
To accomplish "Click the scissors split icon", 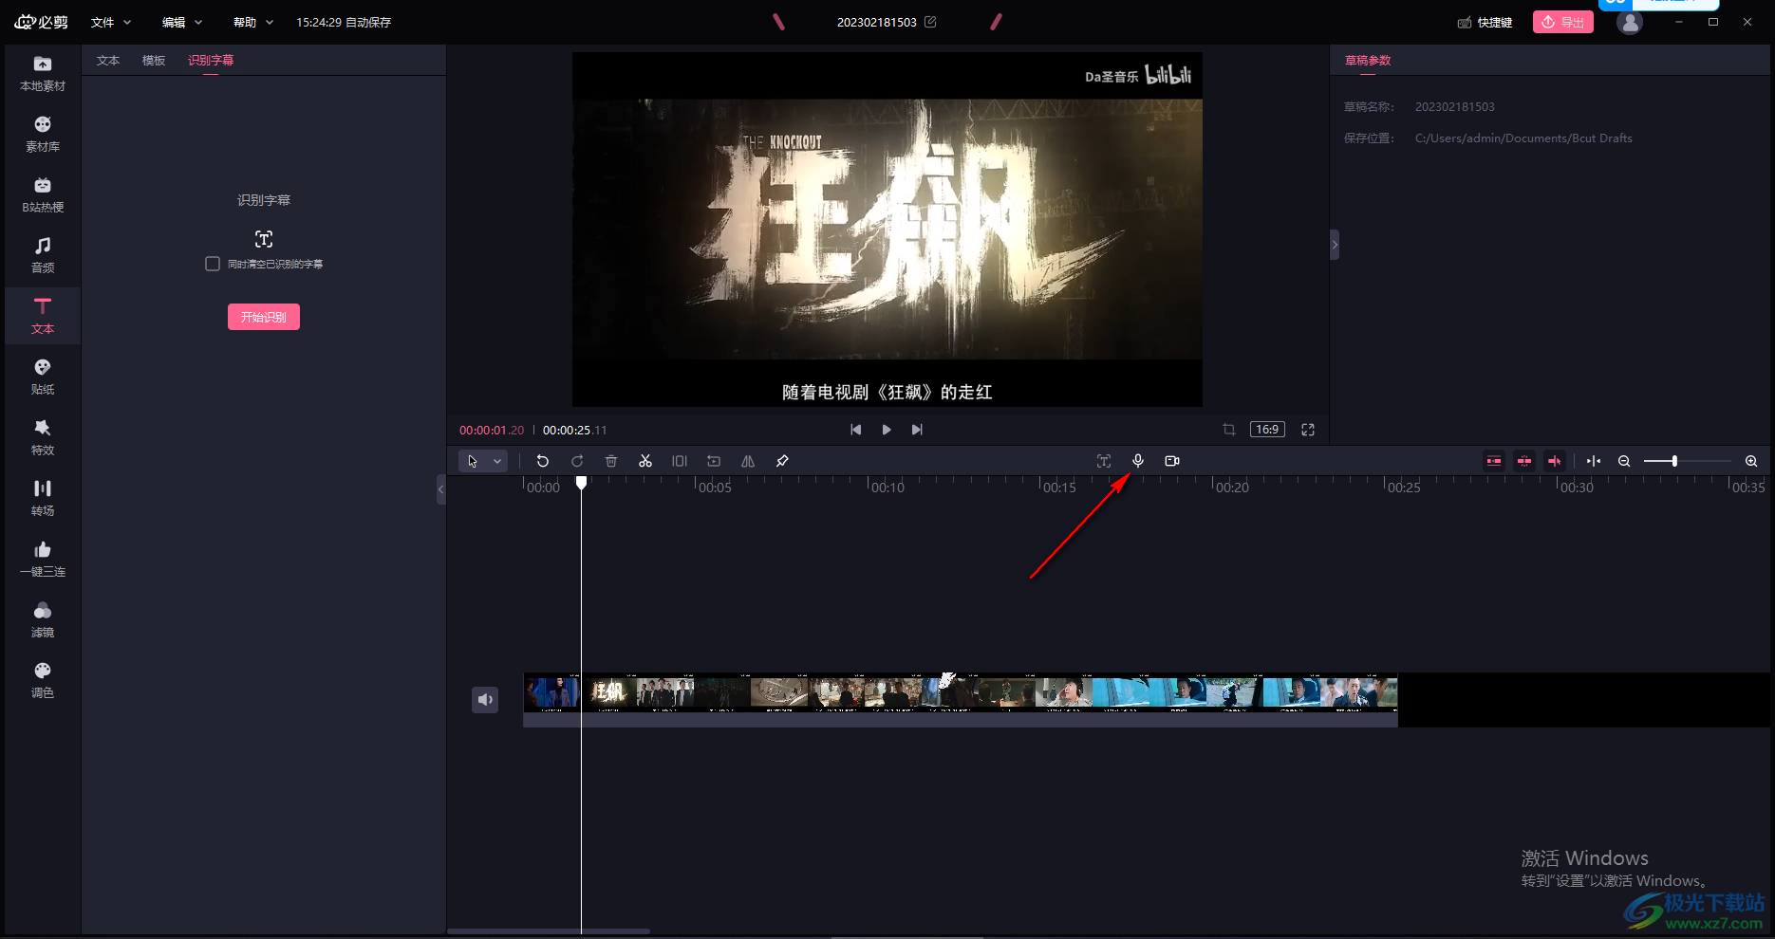I will (x=645, y=461).
